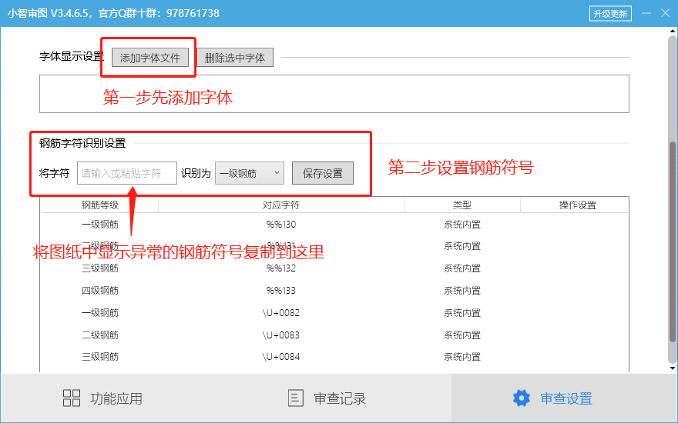Click the 审查记录 document icon
The image size is (678, 423).
[x=295, y=398]
